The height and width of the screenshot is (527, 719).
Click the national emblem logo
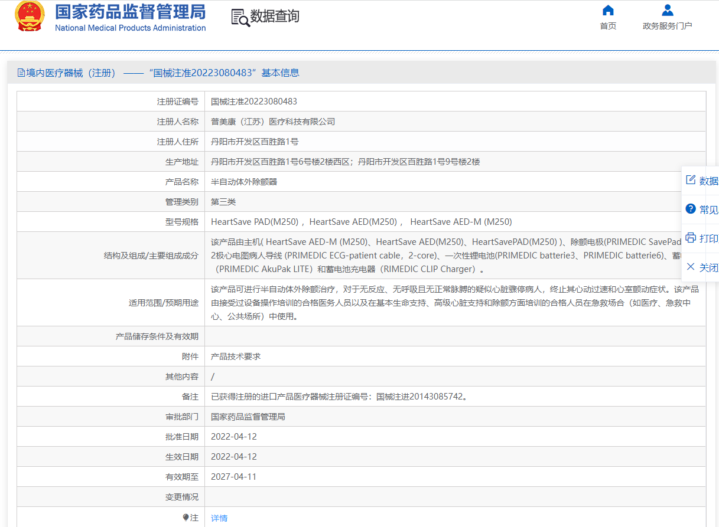coord(30,17)
